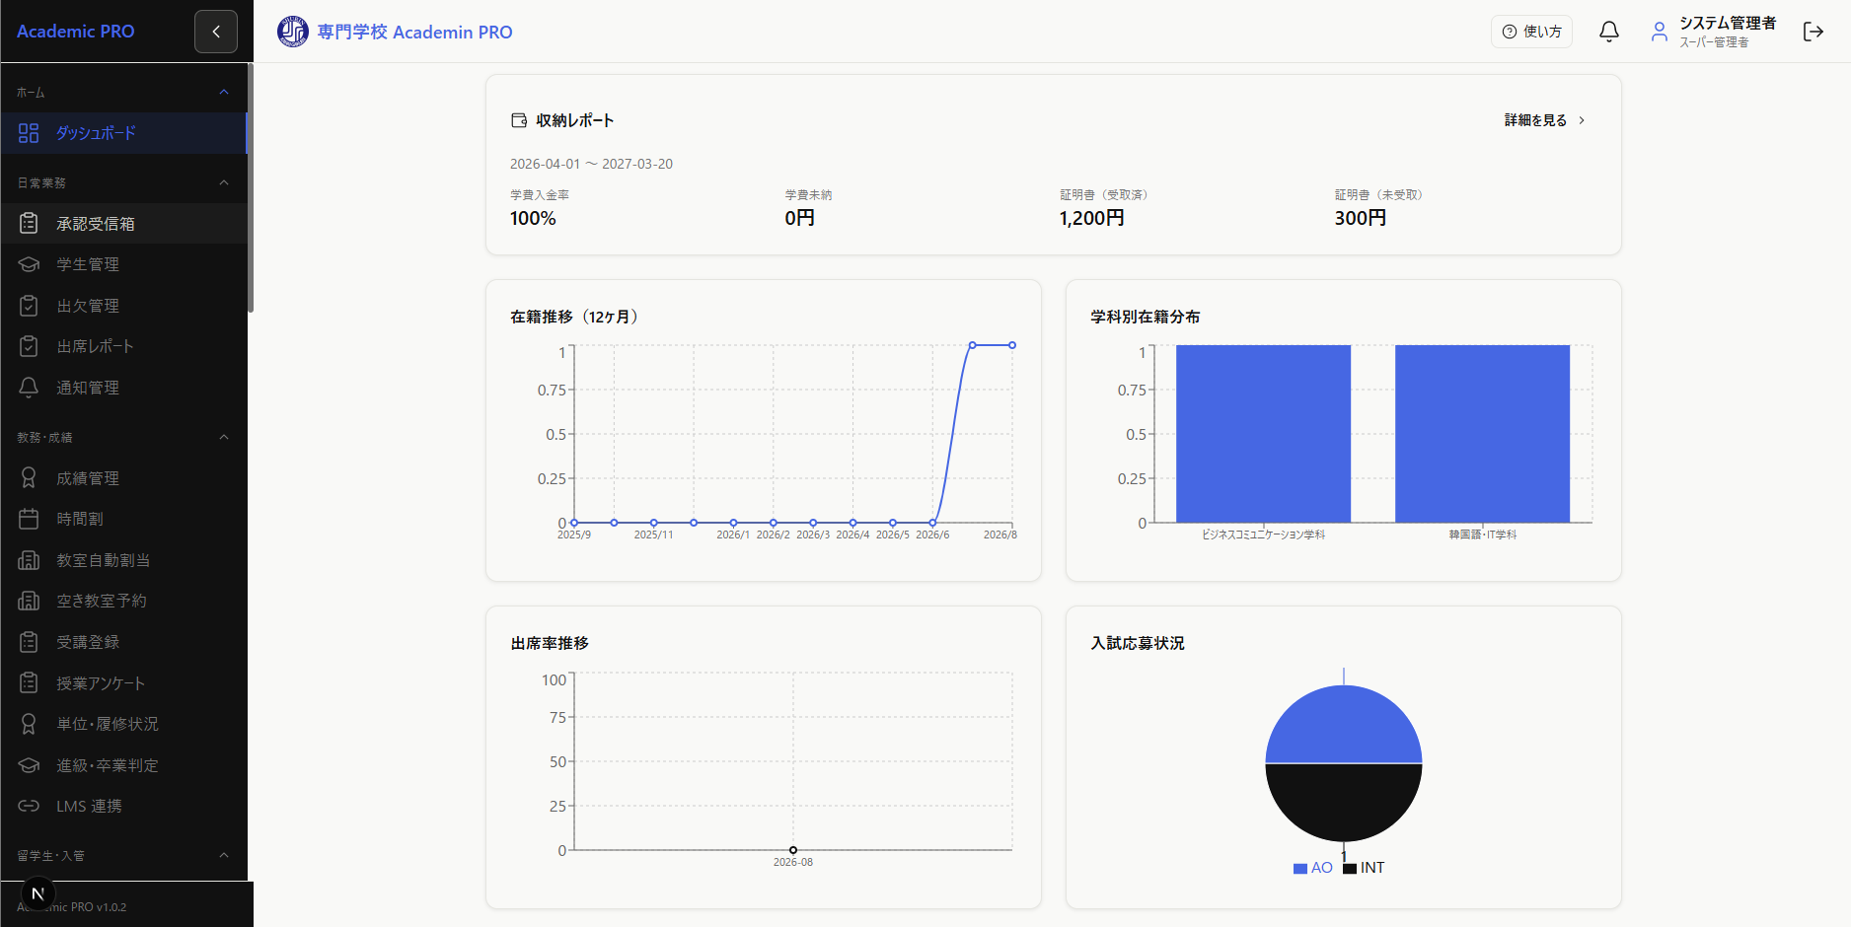Click the 0円 学費未納 value
The height and width of the screenshot is (927, 1851).
(x=800, y=218)
